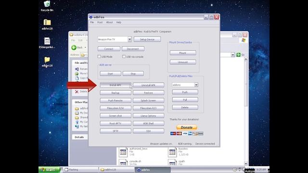Click the Setup Device button

[x=147, y=39]
